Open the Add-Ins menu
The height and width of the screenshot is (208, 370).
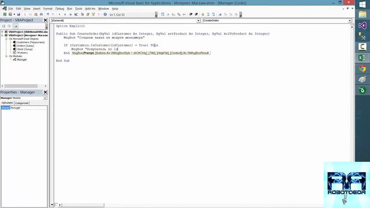pos(90,9)
